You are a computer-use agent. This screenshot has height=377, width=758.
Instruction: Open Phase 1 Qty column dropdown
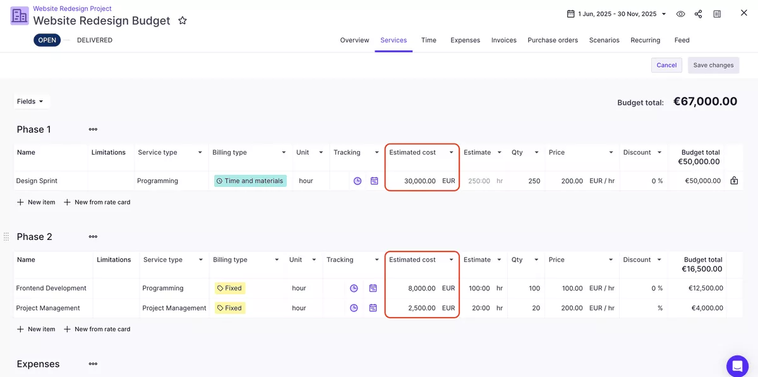(536, 153)
